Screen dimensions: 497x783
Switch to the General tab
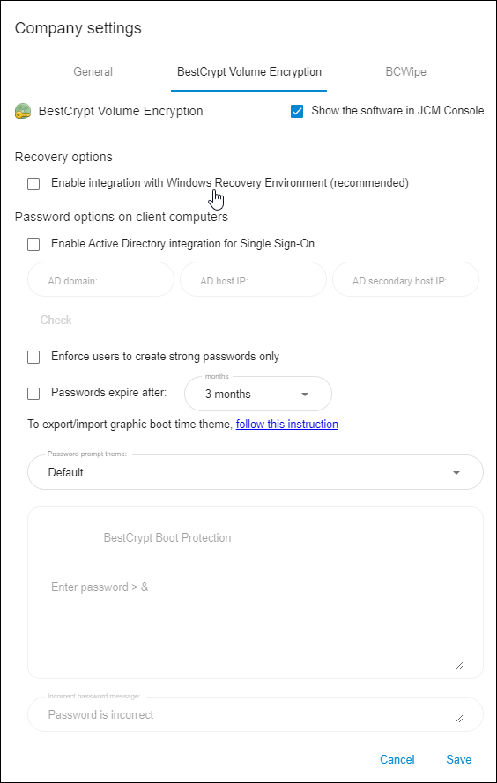[x=93, y=72]
